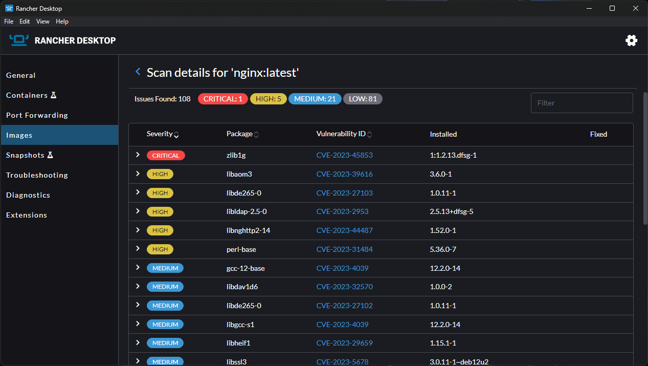648x366 pixels.
Task: Click the Rancher Desktop logo in header
Action: pos(62,40)
